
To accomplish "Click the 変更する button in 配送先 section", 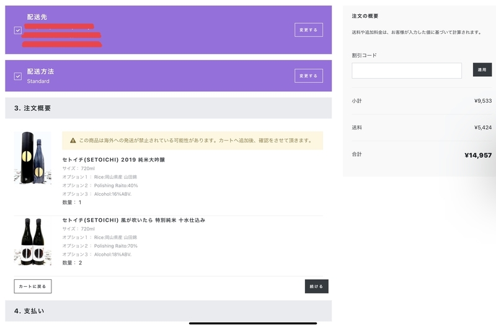I will click(308, 30).
